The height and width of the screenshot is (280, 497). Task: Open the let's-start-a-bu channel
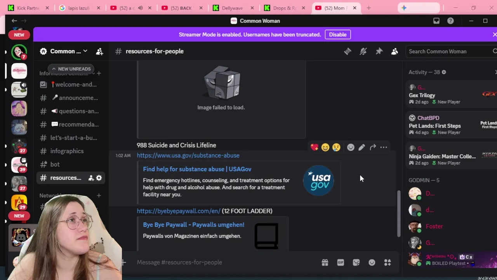click(x=70, y=138)
